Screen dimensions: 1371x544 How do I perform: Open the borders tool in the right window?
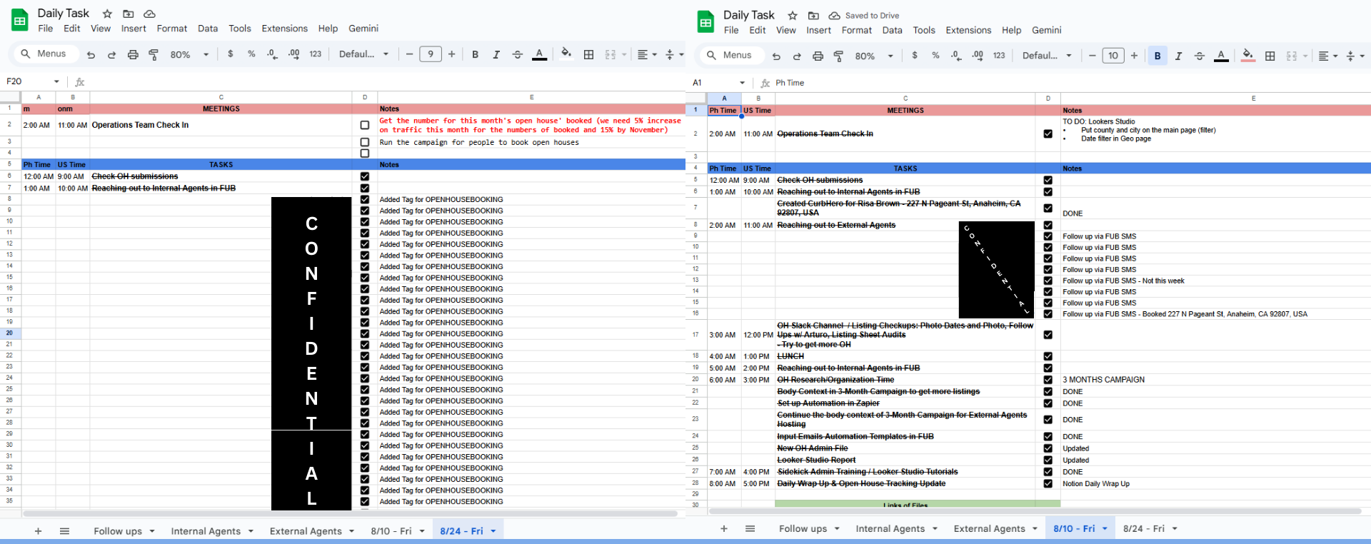tap(1270, 56)
